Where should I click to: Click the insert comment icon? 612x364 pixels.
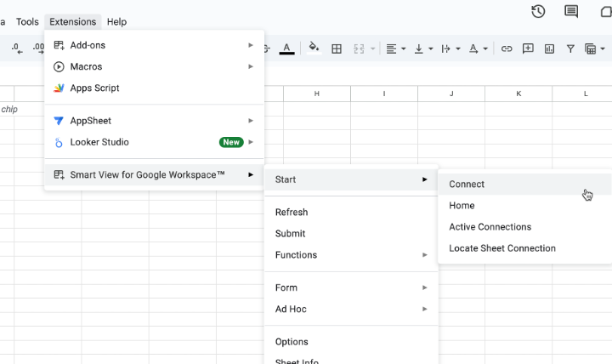(x=528, y=48)
